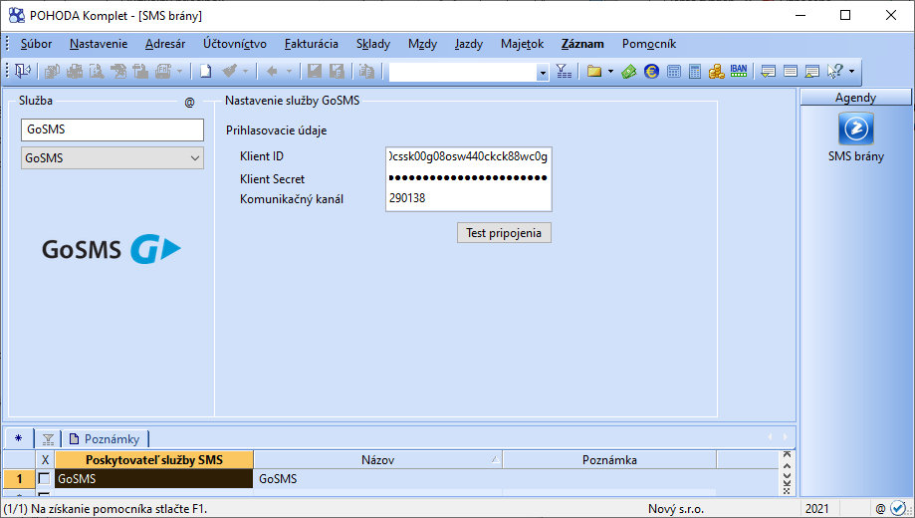This screenshot has height=518, width=915.
Task: Sort by Poskytovateľ služby SMS column
Action: (154, 459)
